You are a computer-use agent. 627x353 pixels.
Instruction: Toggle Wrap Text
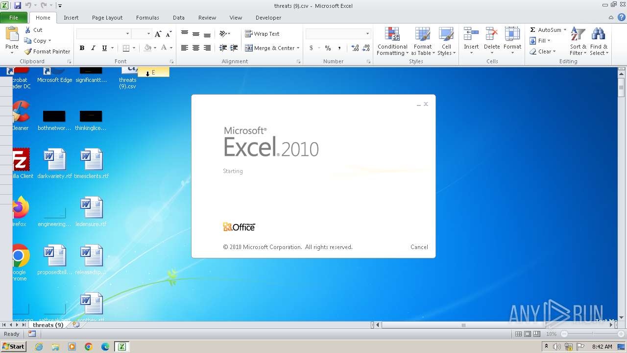(x=263, y=34)
